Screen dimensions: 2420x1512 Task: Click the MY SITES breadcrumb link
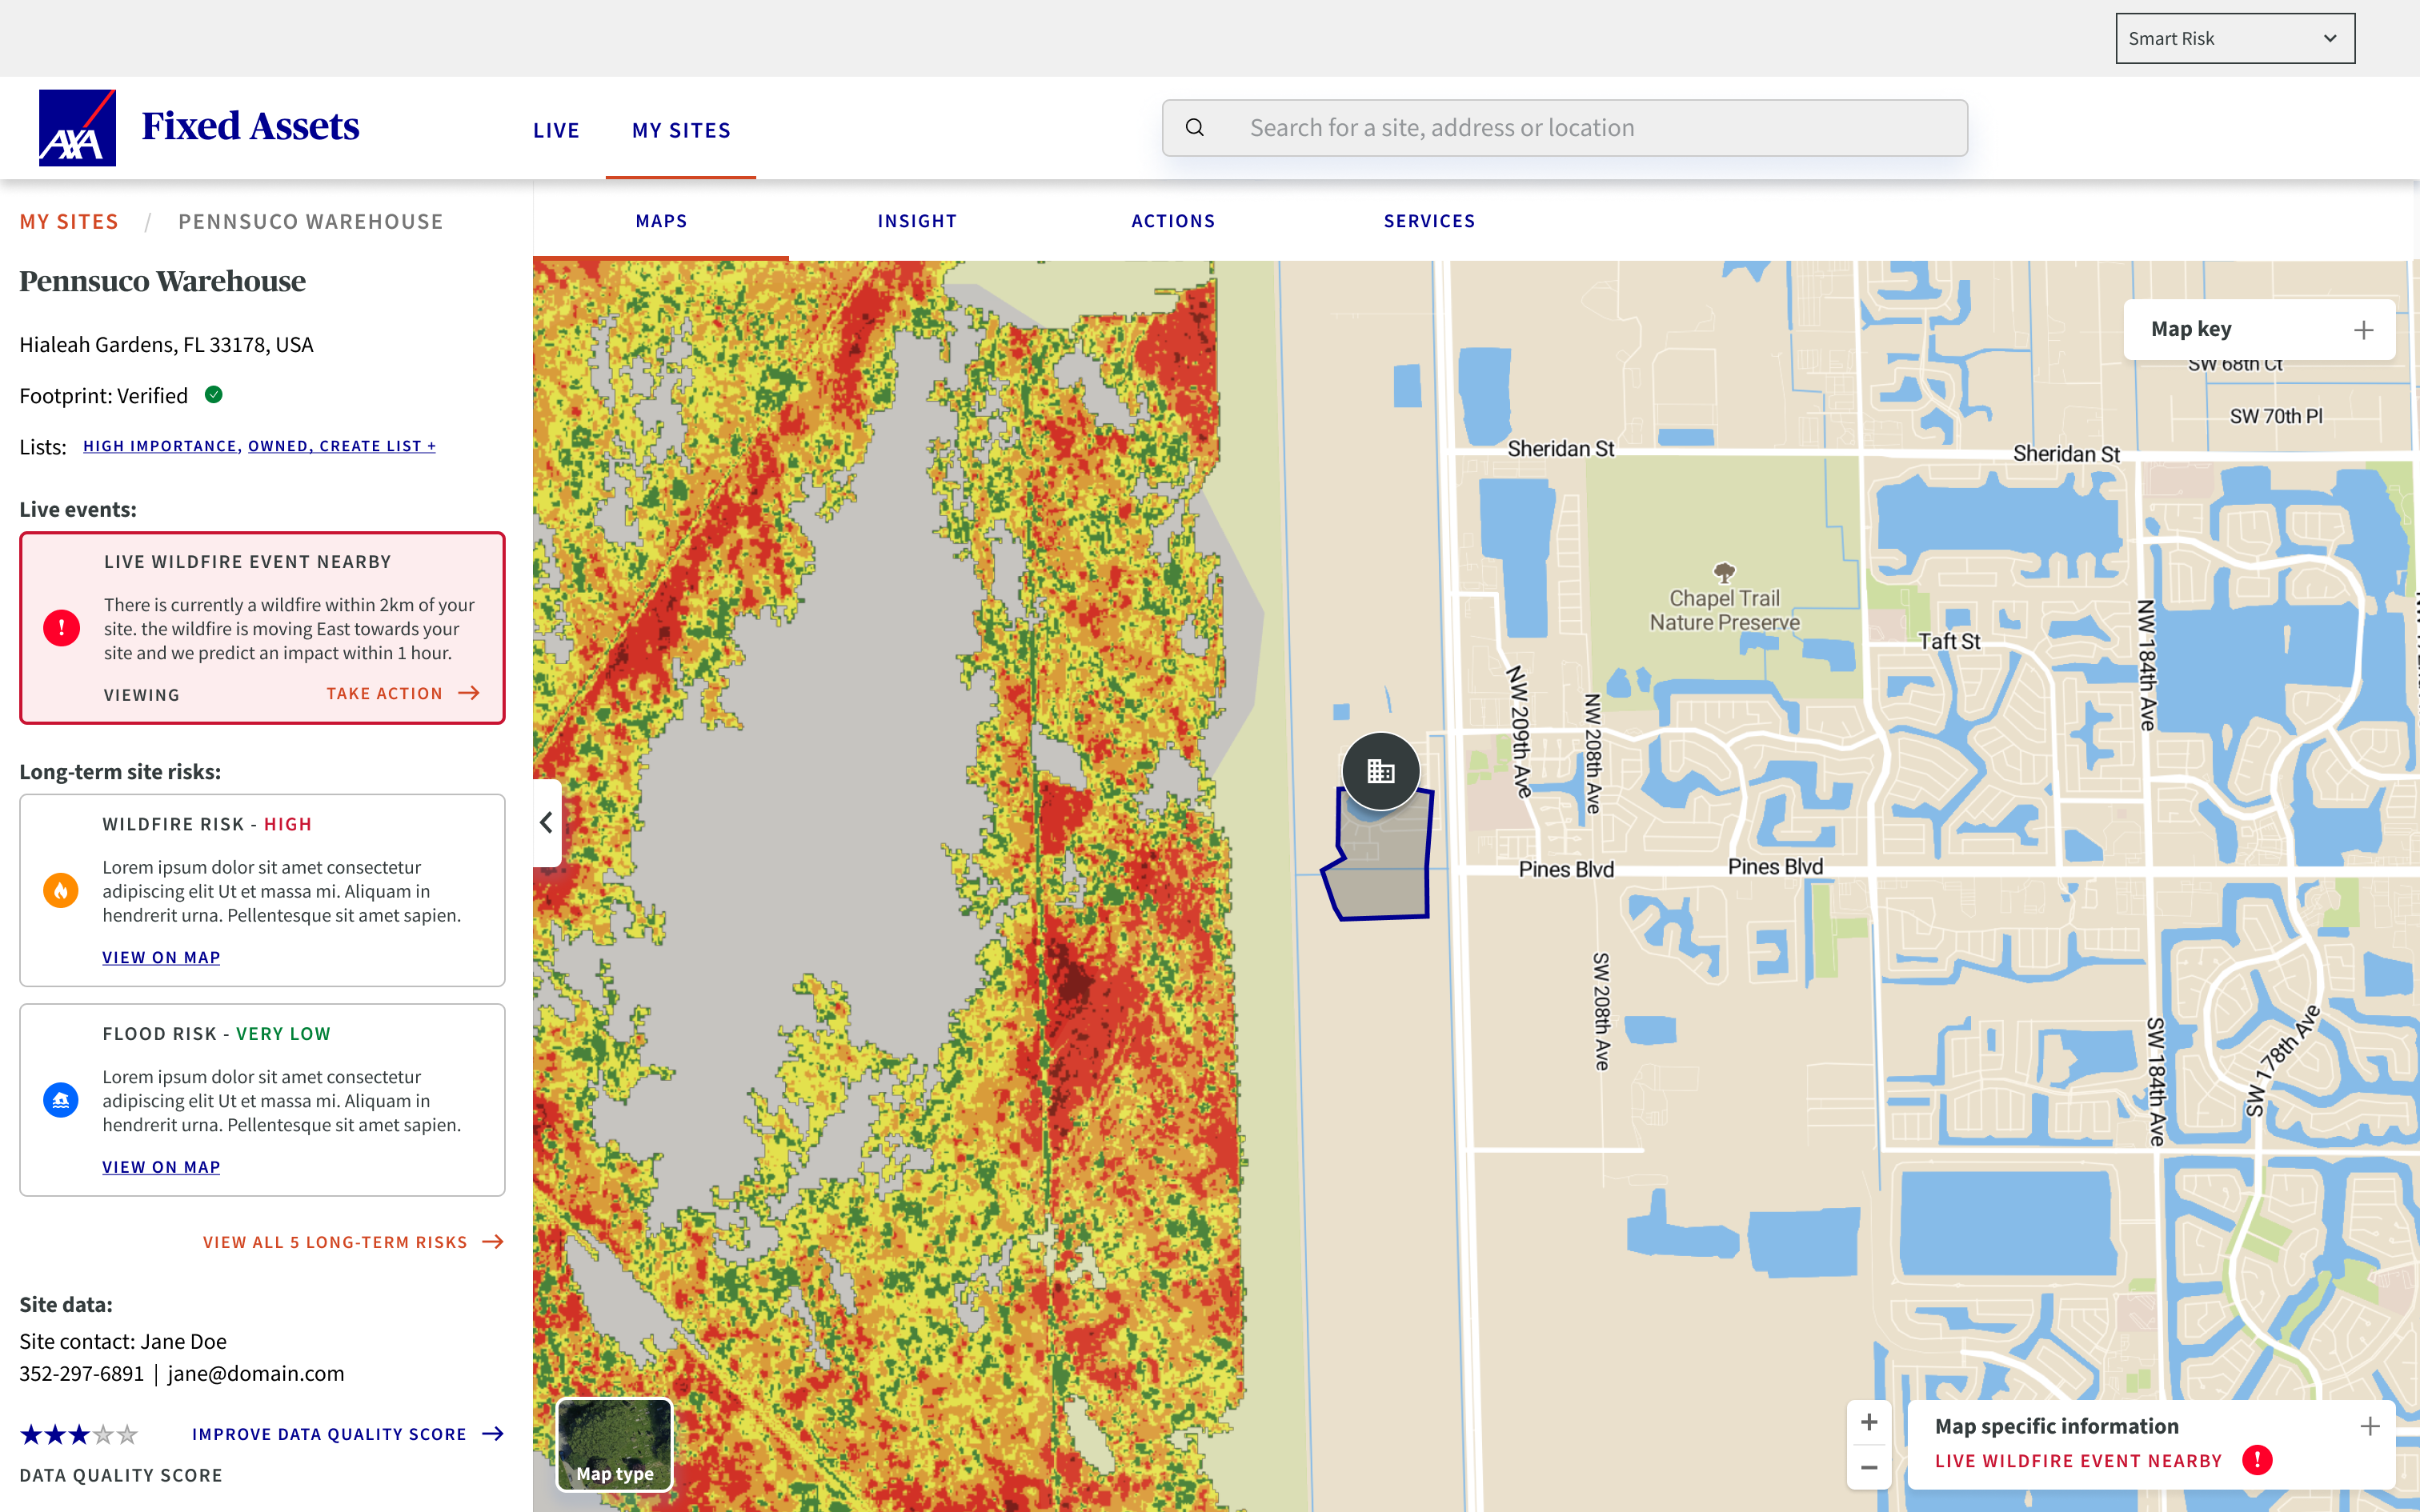click(69, 222)
